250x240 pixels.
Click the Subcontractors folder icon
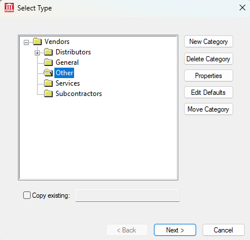click(x=49, y=94)
